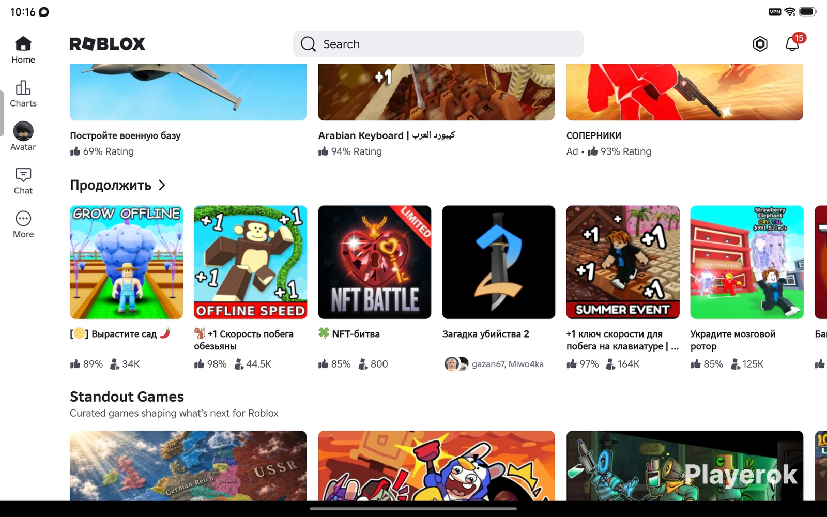Viewport: 827px width, 517px height.
Task: Open the USSR map standout game
Action: [x=188, y=466]
